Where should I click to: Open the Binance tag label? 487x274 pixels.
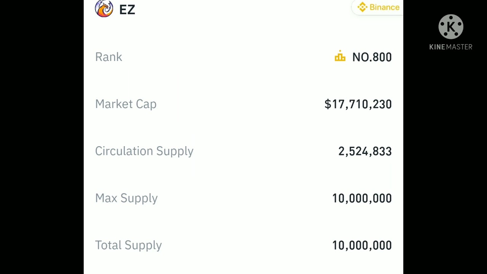[378, 7]
